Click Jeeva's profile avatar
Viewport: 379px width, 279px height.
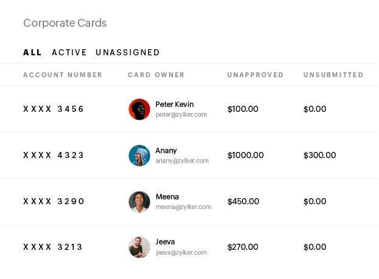139,247
